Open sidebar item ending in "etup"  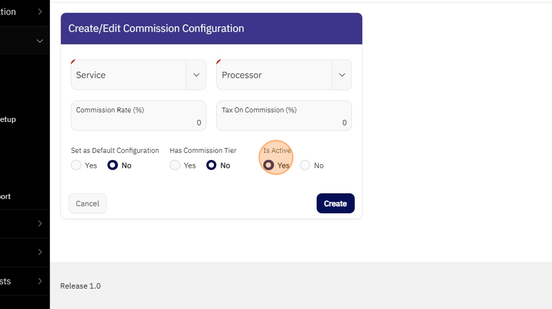coord(8,119)
